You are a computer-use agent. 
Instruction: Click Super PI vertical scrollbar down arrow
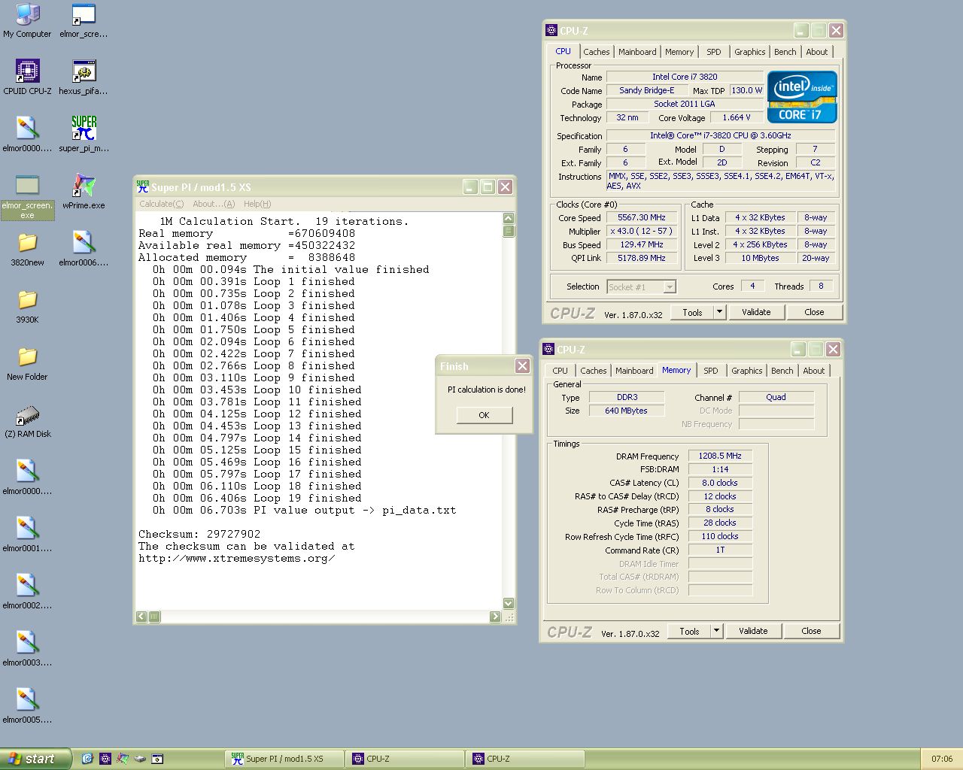509,603
